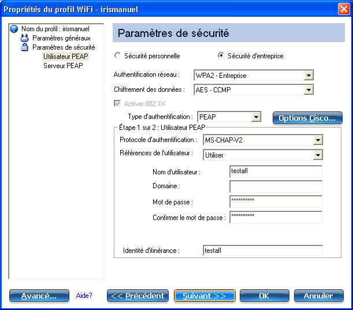Screen dimensions: 353x310
Task: Select Nom du profil : irismanuel tree item
Action: (x=55, y=29)
